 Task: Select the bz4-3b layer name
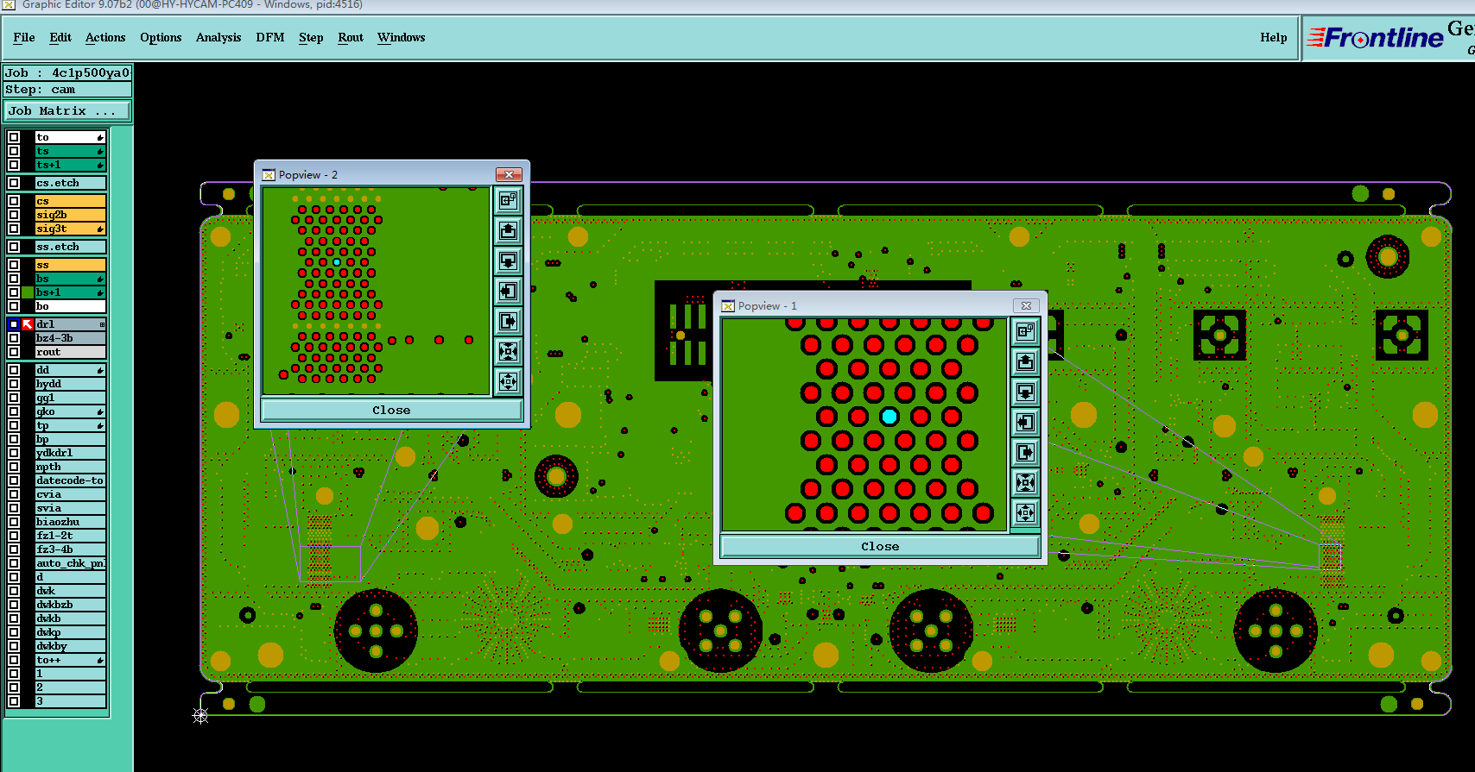point(70,338)
